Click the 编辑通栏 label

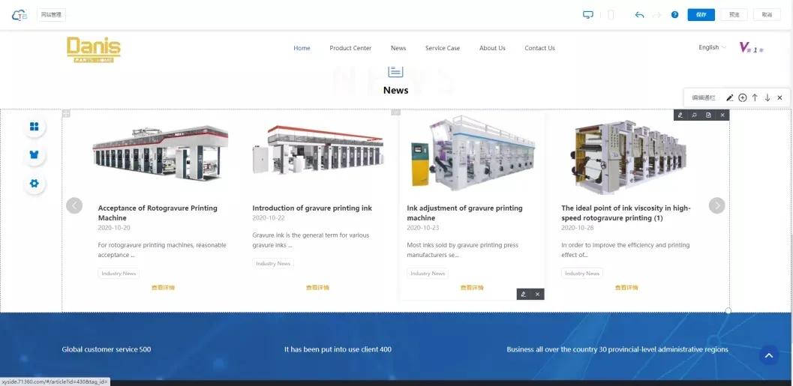click(x=704, y=97)
